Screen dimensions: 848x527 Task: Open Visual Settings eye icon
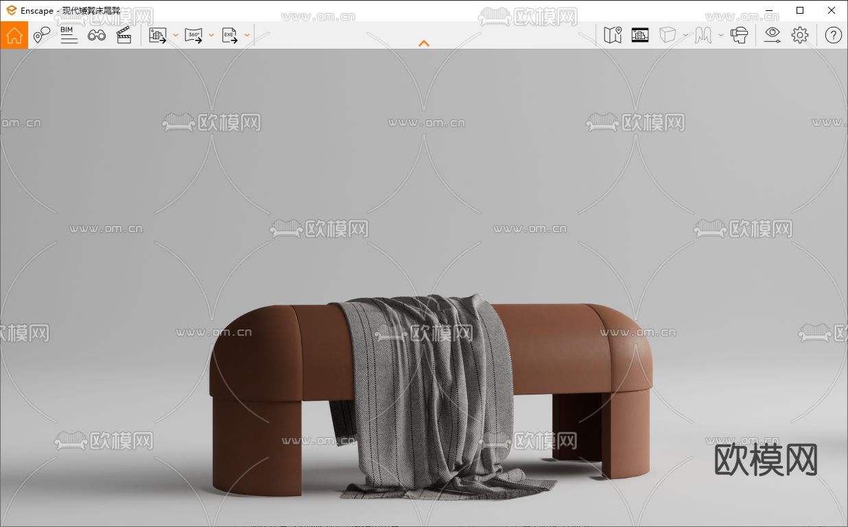[773, 35]
